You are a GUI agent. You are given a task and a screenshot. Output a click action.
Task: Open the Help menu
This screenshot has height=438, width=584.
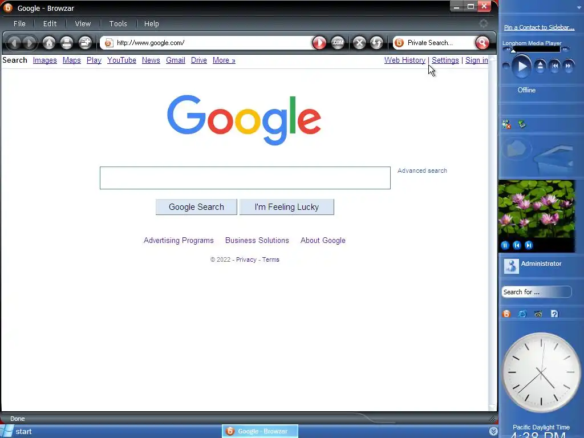[x=152, y=23]
